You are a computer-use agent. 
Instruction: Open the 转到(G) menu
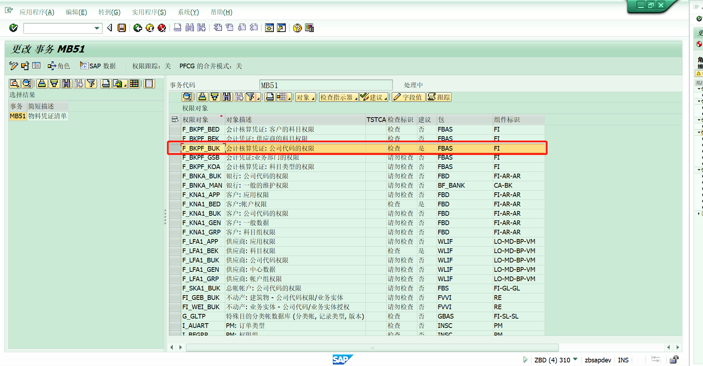coord(109,12)
